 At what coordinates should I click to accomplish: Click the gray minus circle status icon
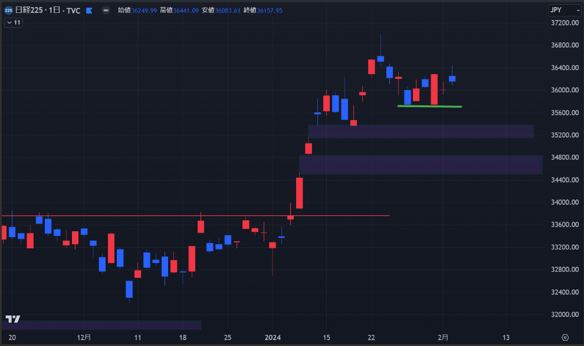click(x=106, y=10)
